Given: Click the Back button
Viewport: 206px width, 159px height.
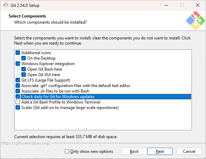Looking at the screenshot, I should coord(134,151).
